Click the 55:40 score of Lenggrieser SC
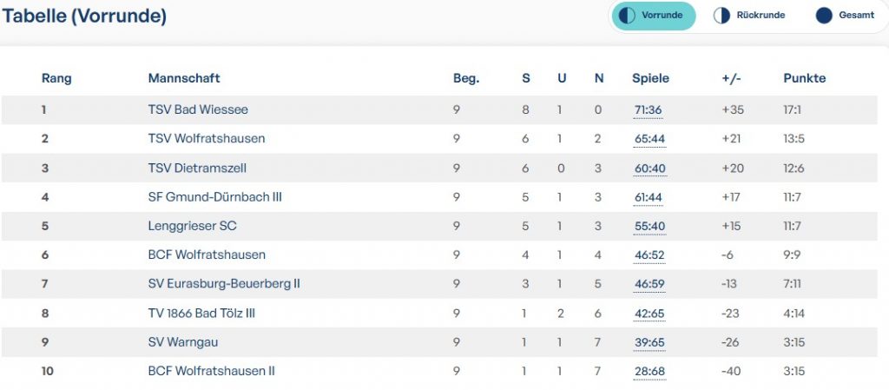 point(648,226)
